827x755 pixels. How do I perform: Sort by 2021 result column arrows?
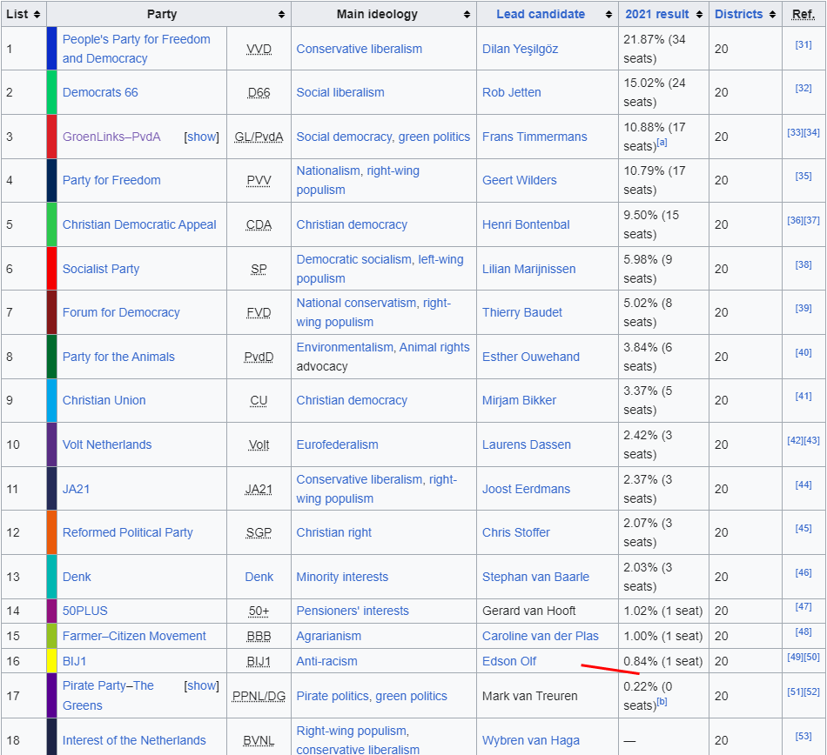point(699,15)
